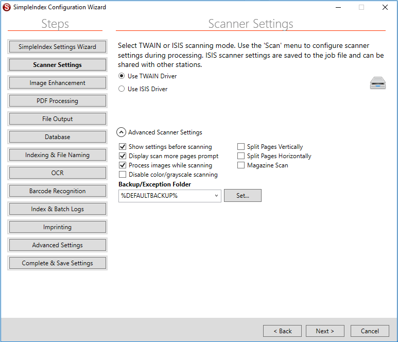Uncheck Display scan more pages prompt

coord(123,156)
